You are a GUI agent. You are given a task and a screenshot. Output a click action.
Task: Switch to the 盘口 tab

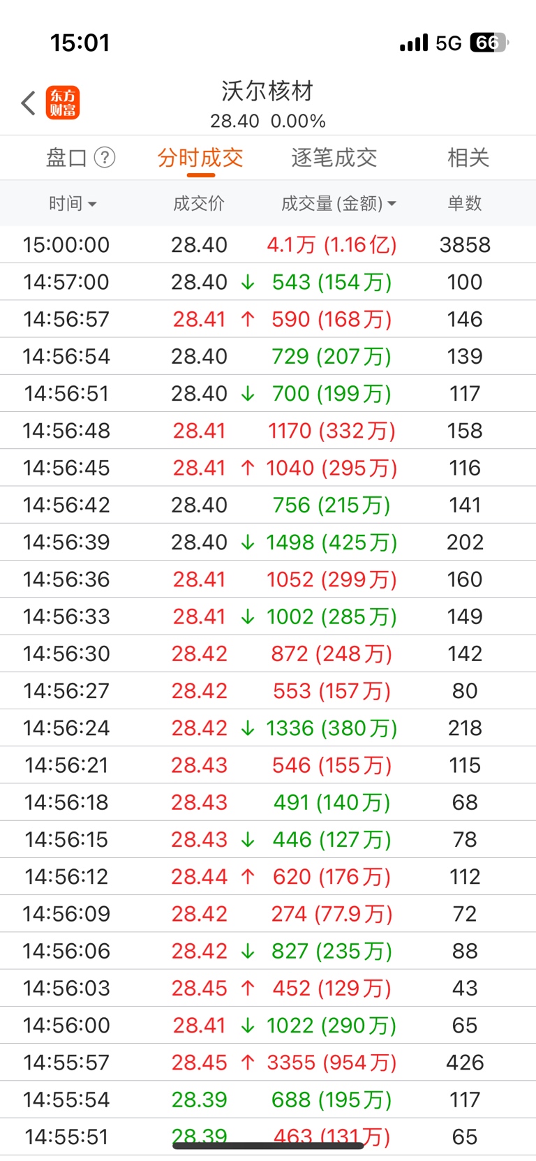point(66,158)
